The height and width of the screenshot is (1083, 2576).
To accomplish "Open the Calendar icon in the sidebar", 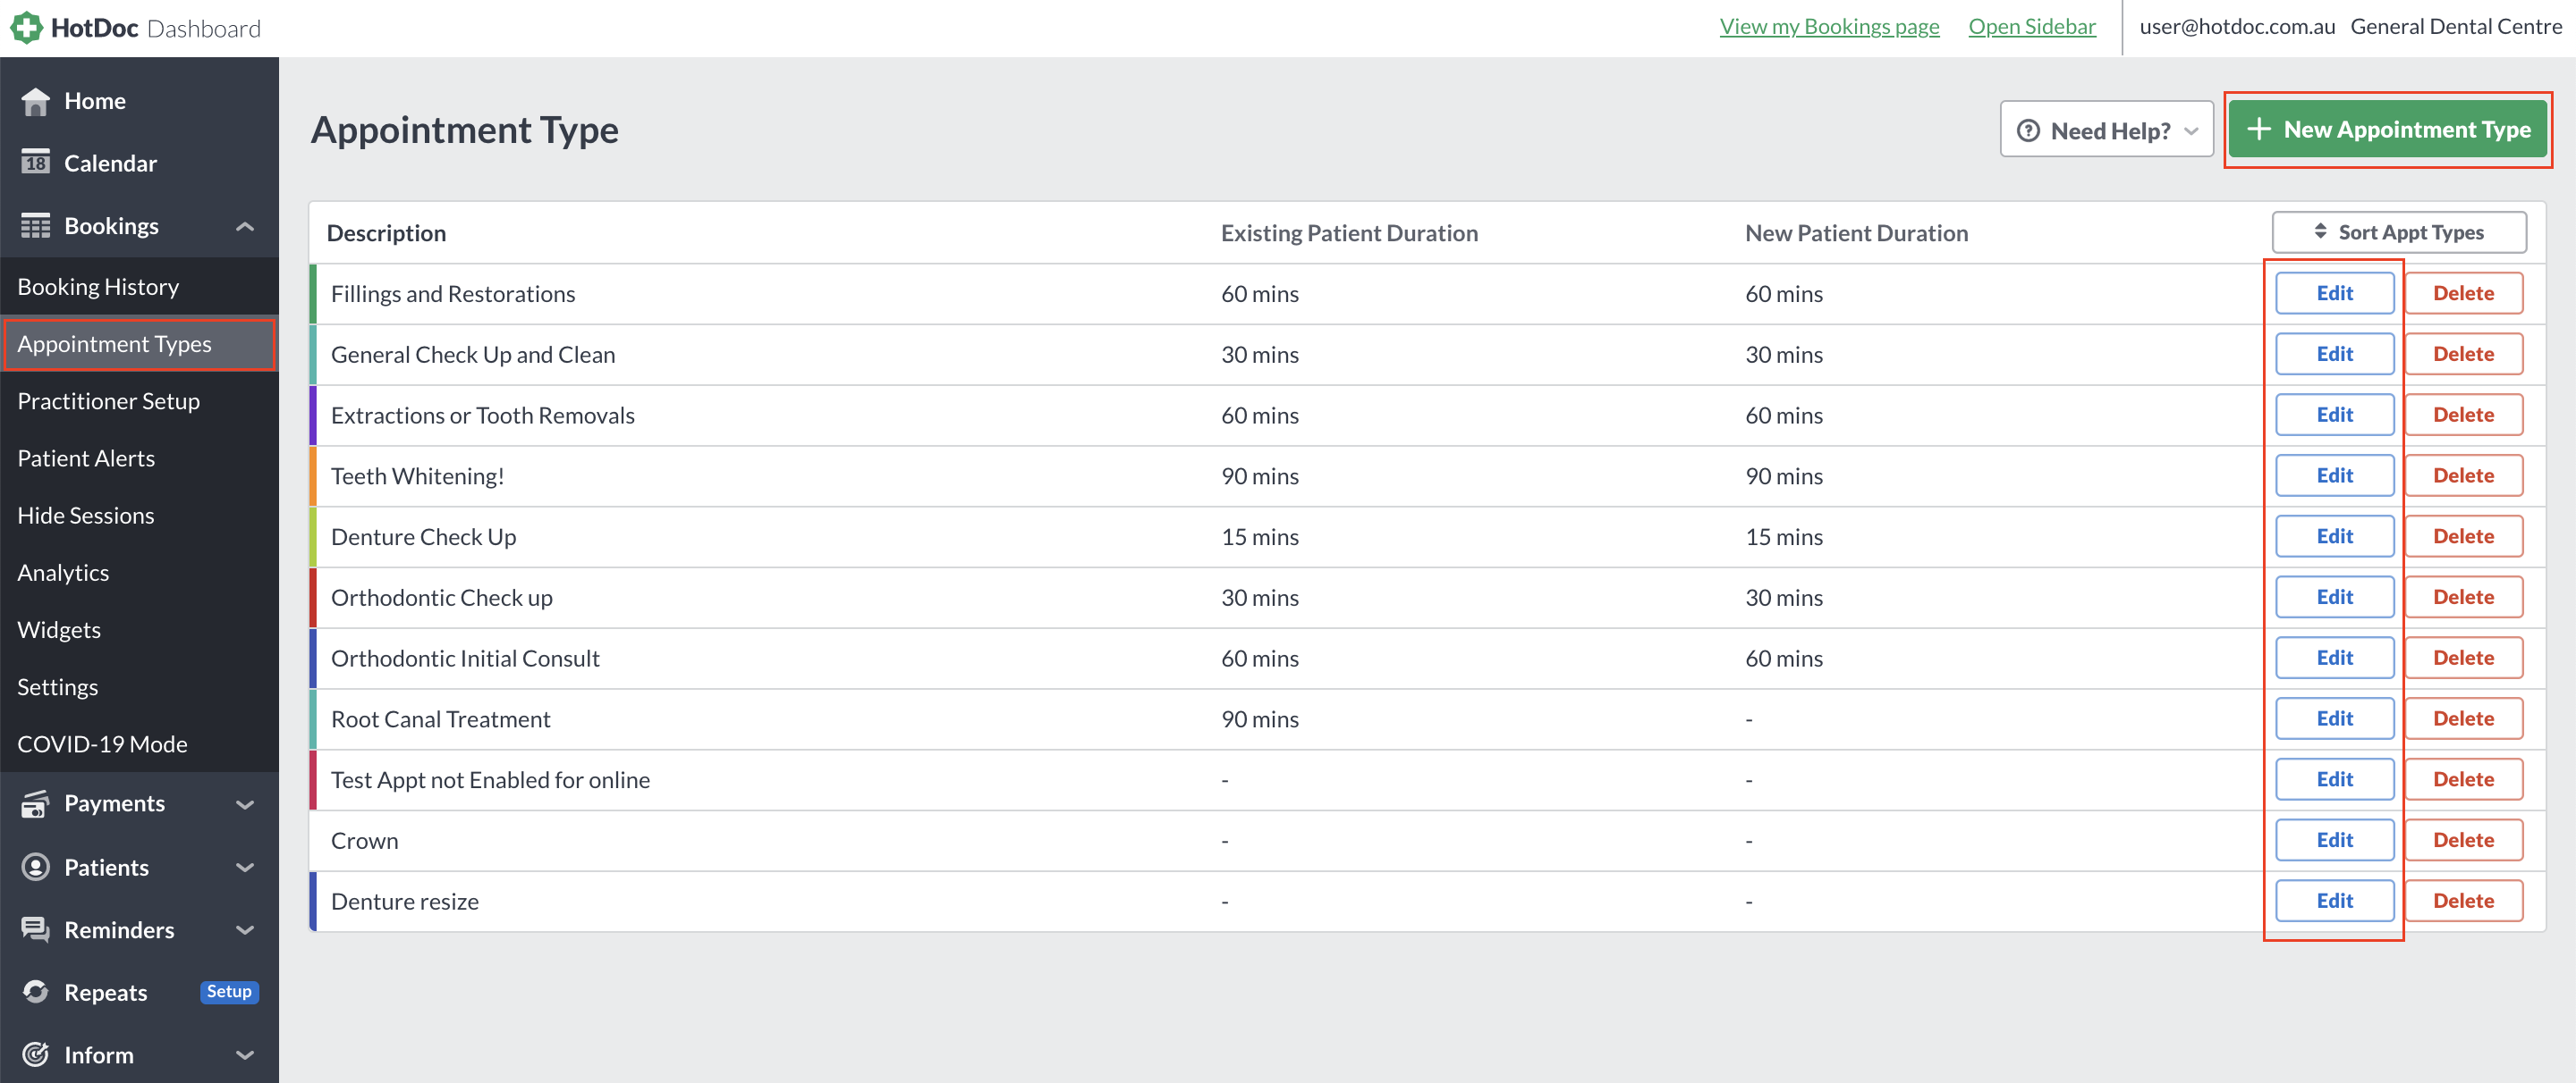I will click(36, 163).
